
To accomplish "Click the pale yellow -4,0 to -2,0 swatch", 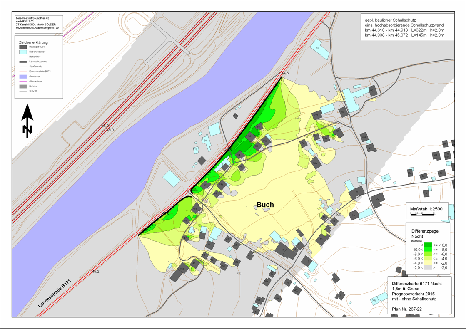I will point(428,263).
